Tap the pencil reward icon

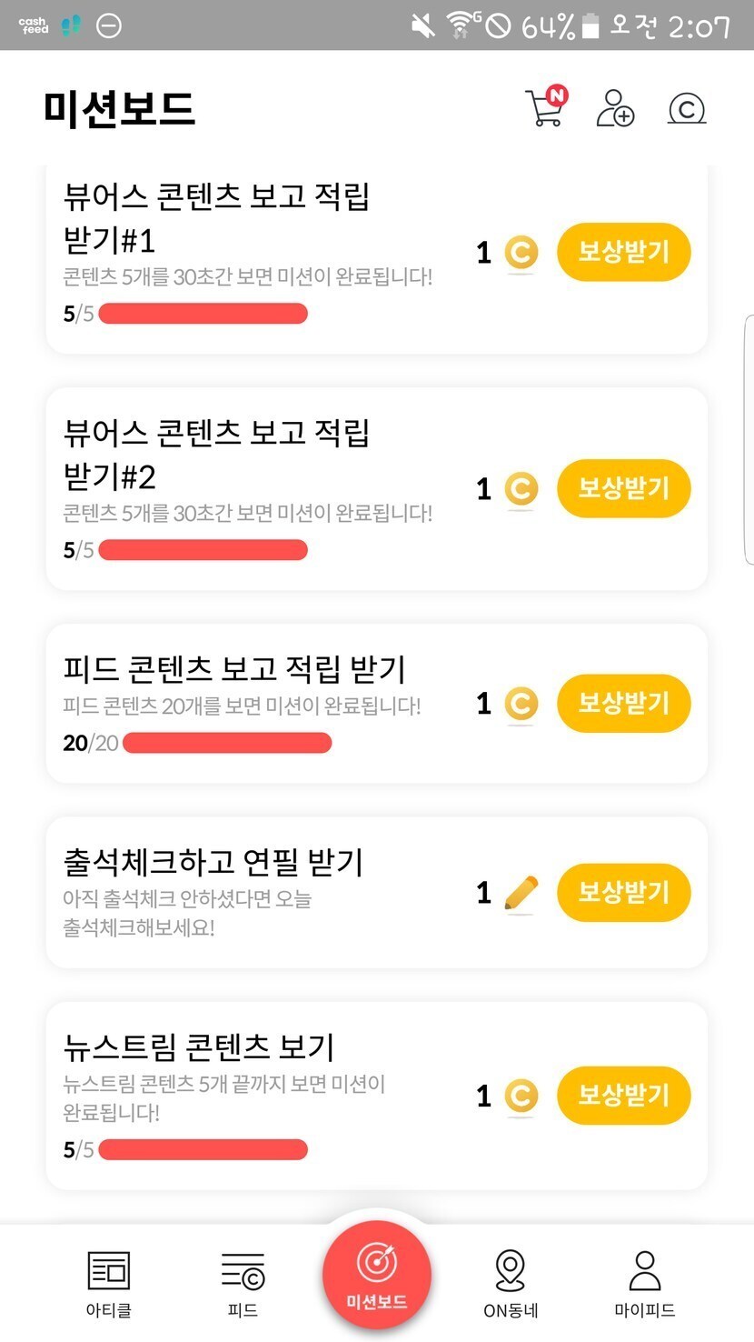(521, 893)
